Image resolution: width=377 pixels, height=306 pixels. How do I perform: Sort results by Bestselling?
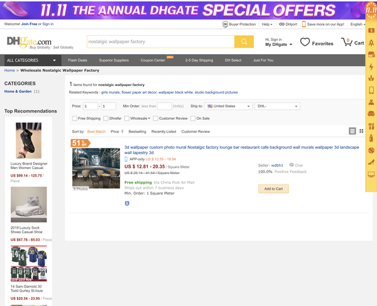(137, 131)
